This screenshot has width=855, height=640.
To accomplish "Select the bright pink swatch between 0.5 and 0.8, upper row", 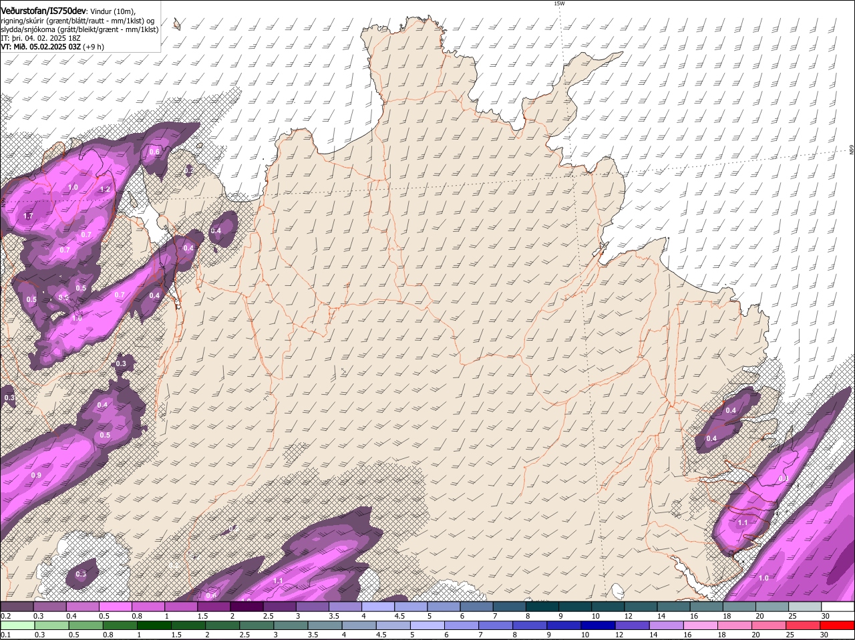I will pos(115,607).
